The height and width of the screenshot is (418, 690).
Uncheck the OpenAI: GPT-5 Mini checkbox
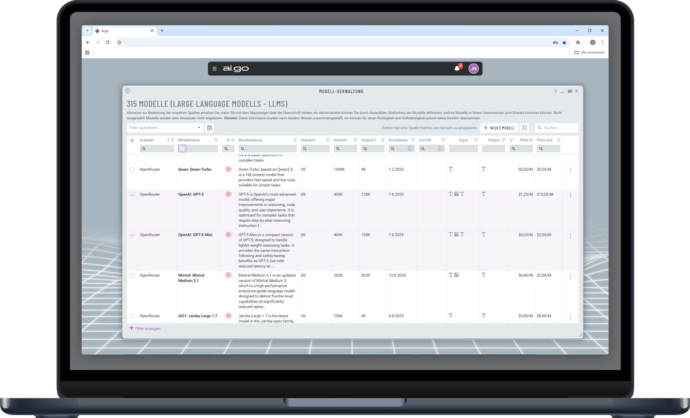pyautogui.click(x=132, y=235)
